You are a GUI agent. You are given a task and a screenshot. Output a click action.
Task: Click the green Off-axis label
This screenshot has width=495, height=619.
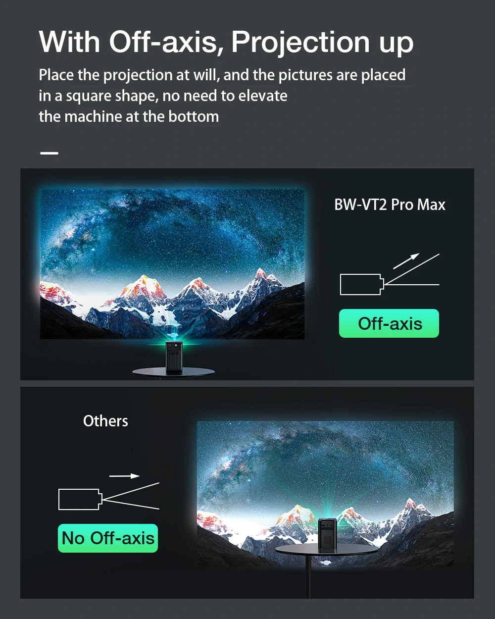tap(389, 323)
